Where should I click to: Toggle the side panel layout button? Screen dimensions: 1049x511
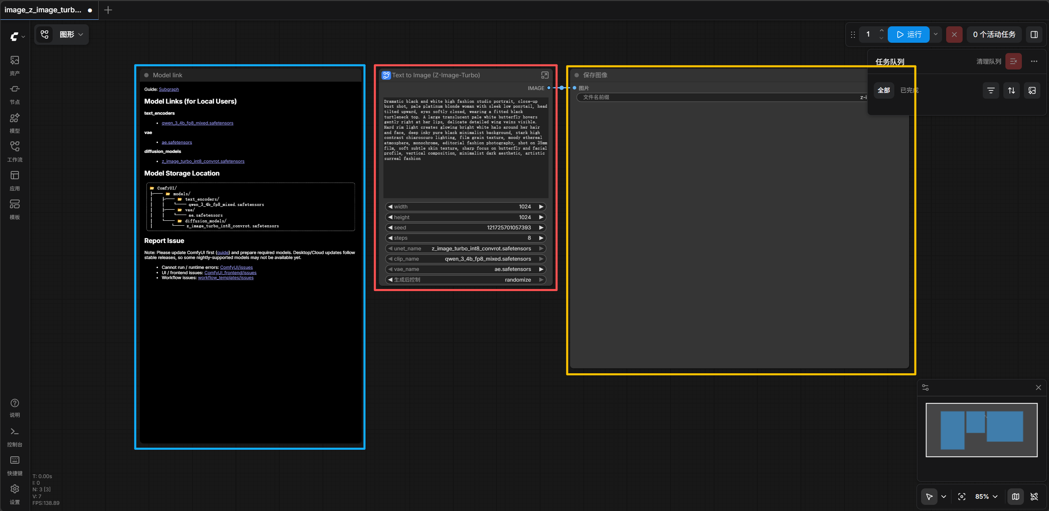[1034, 35]
